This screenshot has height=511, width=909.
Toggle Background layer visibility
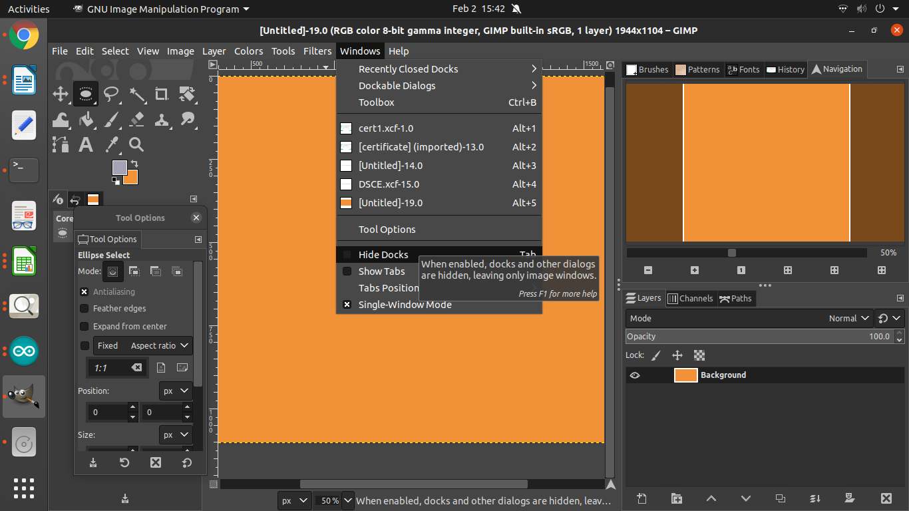(634, 375)
